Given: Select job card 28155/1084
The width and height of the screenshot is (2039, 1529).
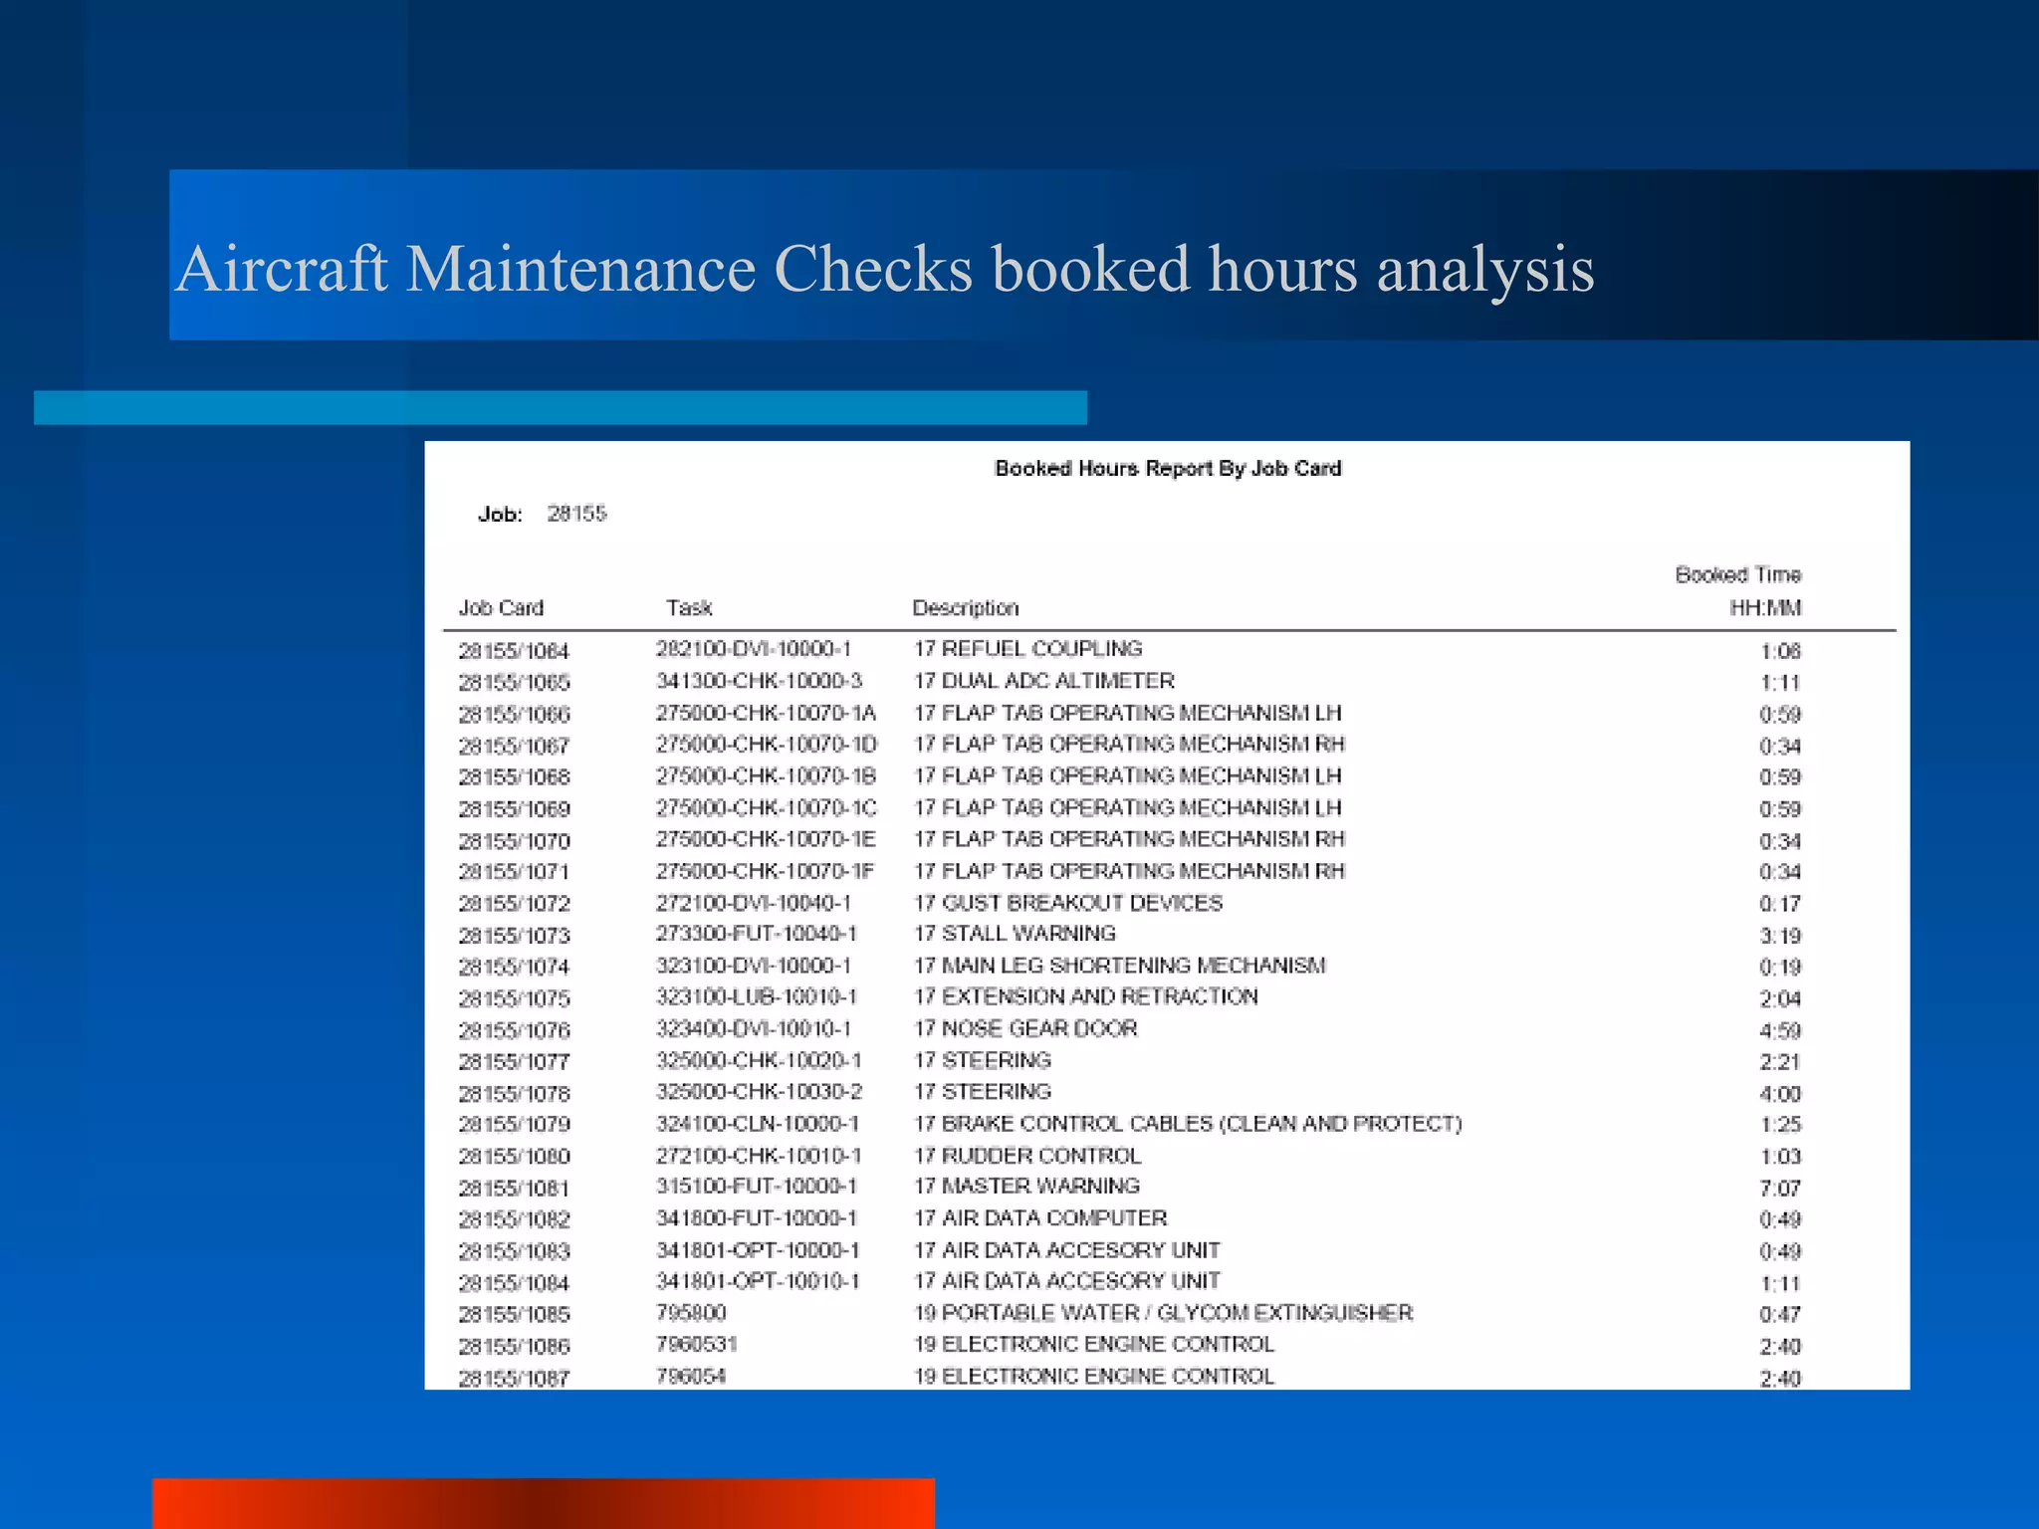Looking at the screenshot, I should [x=514, y=1284].
